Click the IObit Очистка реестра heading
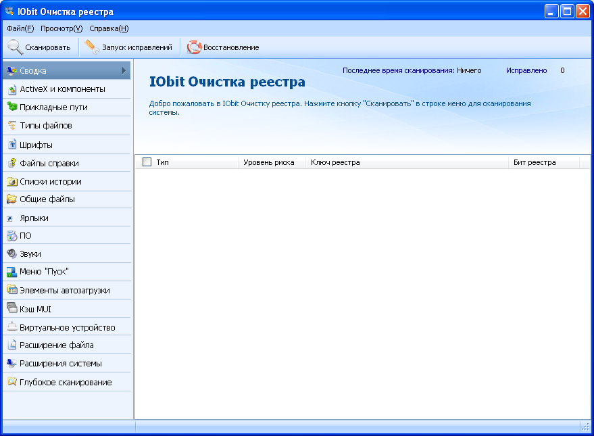Screen dimensions: 594x436 227,82
